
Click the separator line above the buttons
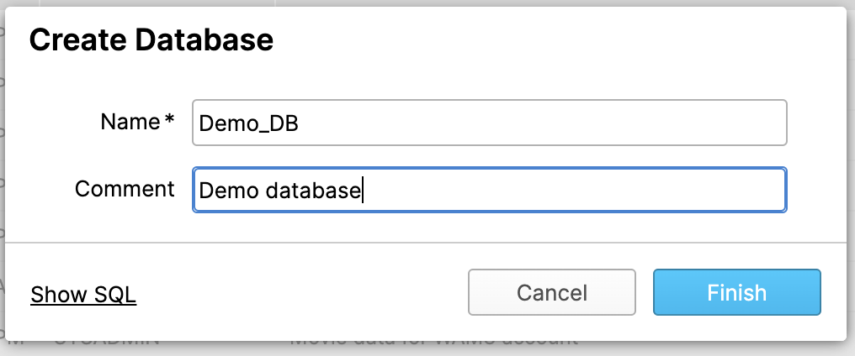pyautogui.click(x=427, y=242)
